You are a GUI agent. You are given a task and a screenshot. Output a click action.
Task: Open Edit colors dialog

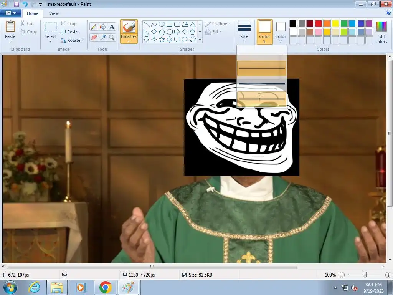tap(381, 32)
